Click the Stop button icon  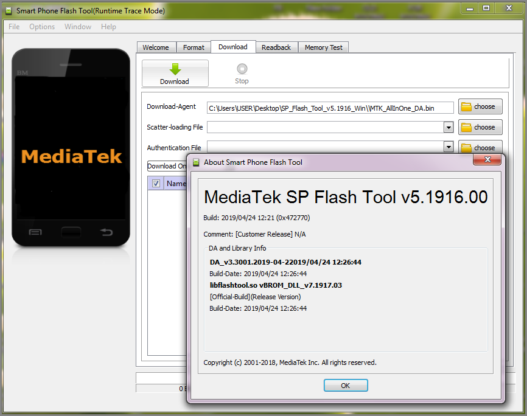coord(242,69)
